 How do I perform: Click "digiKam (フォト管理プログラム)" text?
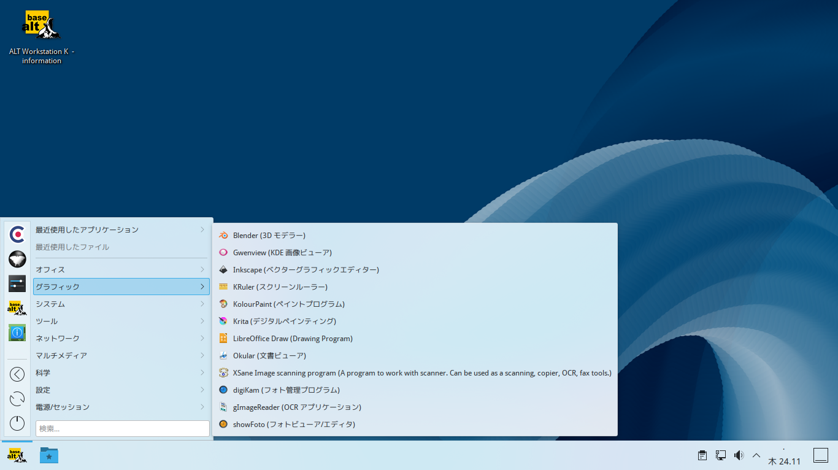coord(286,390)
